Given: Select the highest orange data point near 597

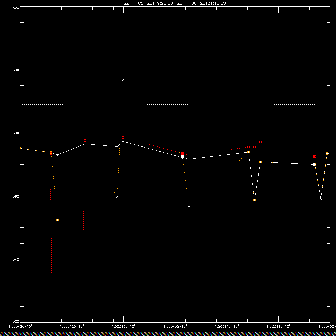Looking at the screenshot, I should (123, 80).
